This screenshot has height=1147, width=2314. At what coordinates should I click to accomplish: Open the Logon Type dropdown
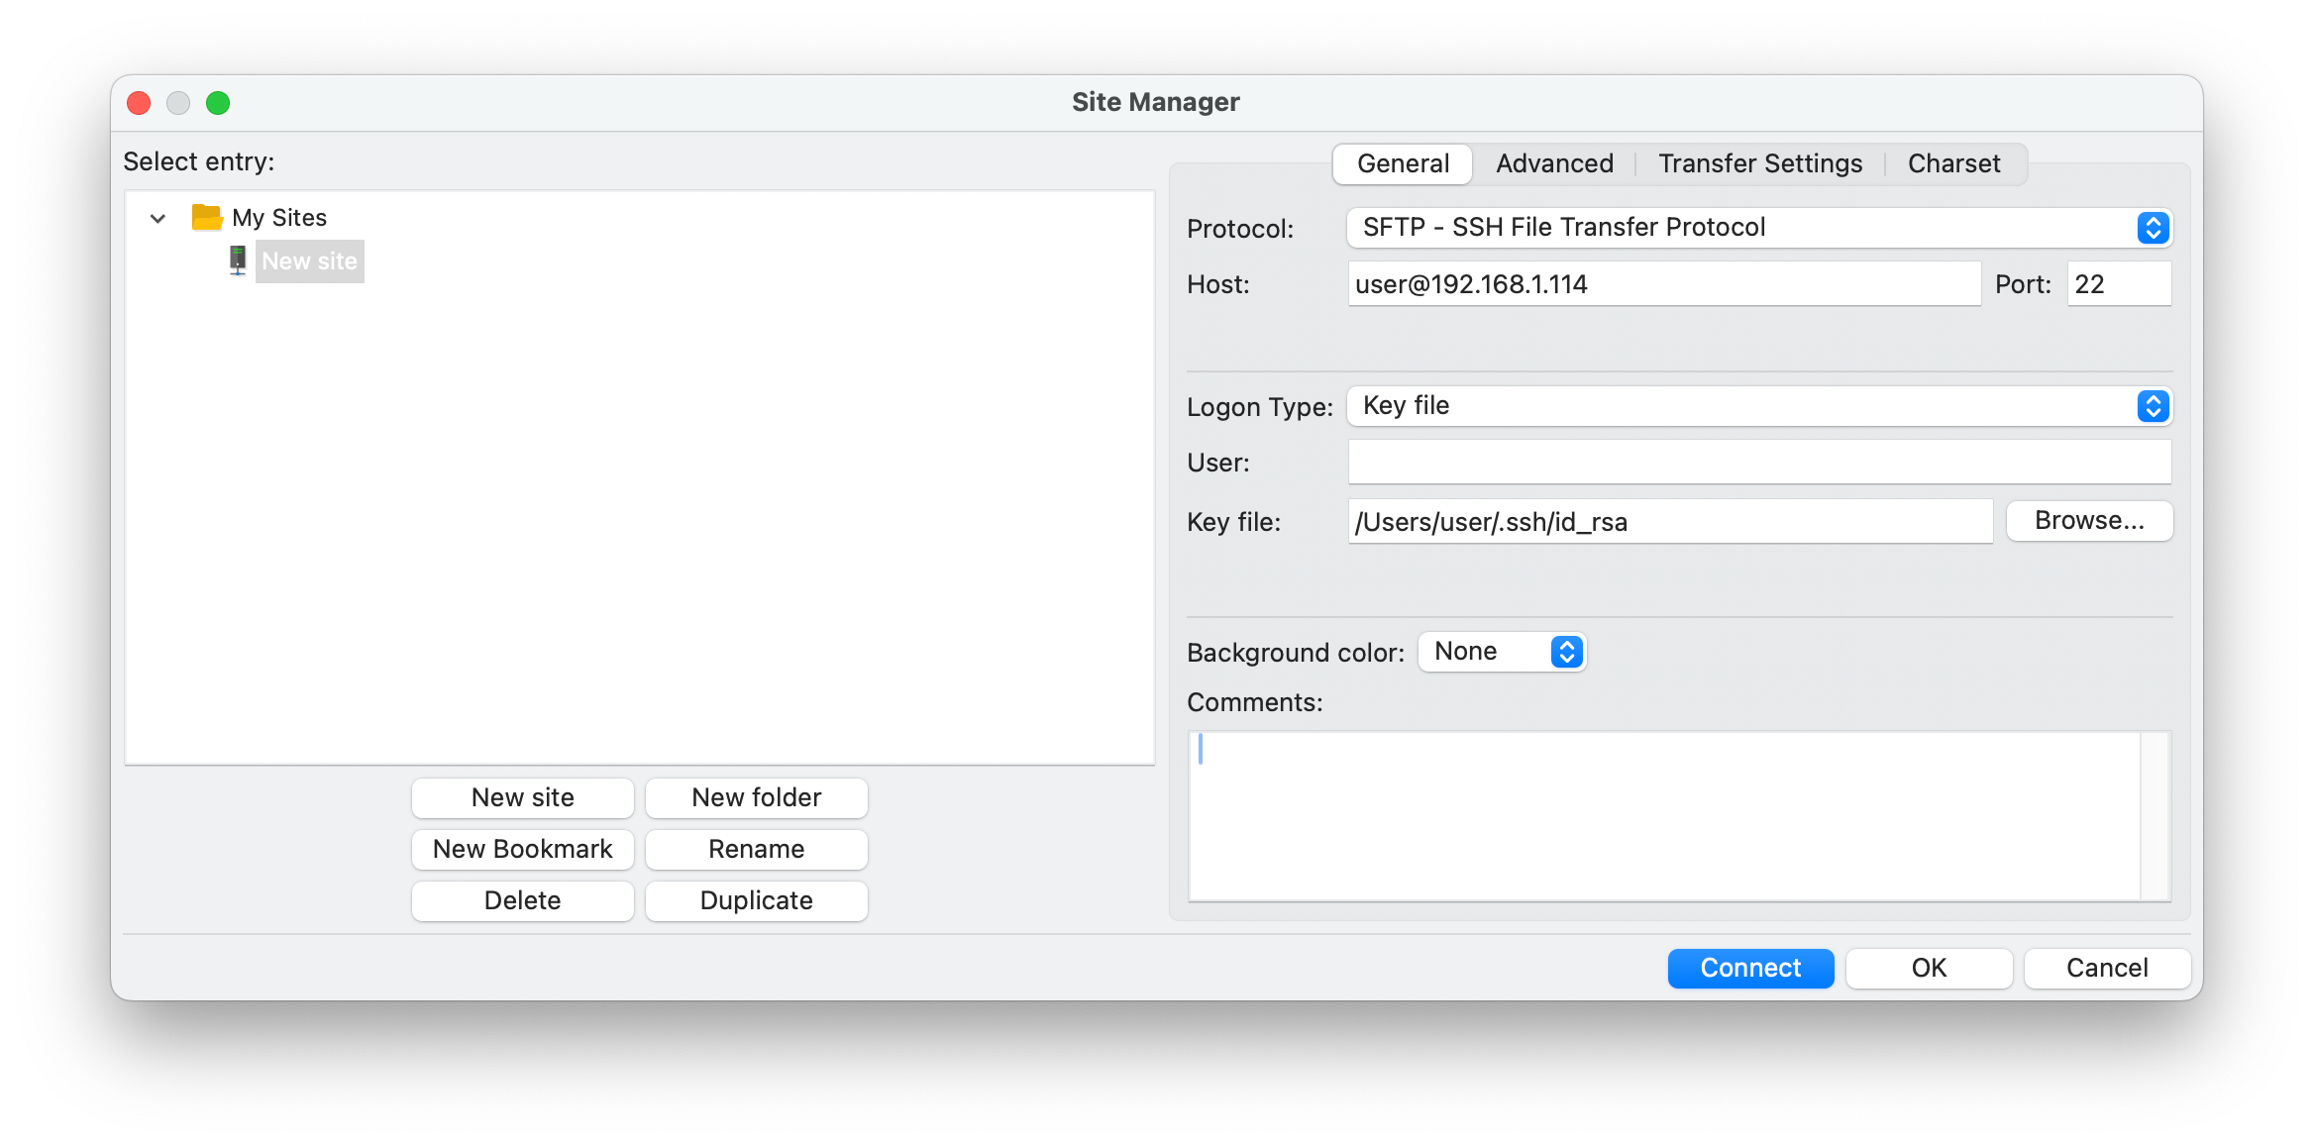click(2152, 405)
